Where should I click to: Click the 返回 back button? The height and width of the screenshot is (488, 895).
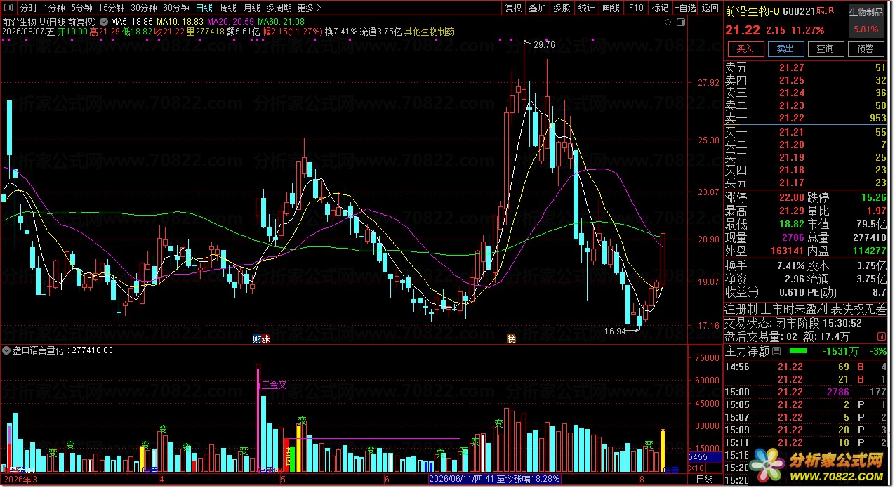point(710,8)
